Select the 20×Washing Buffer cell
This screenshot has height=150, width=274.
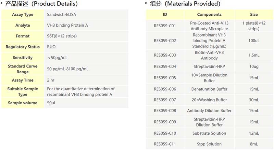click(x=209, y=100)
